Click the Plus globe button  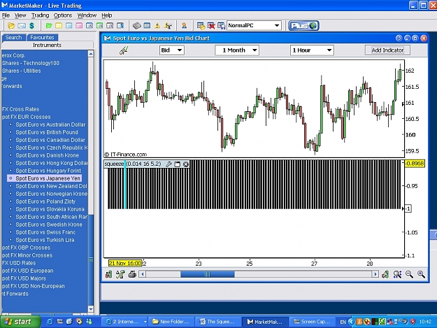point(303,26)
